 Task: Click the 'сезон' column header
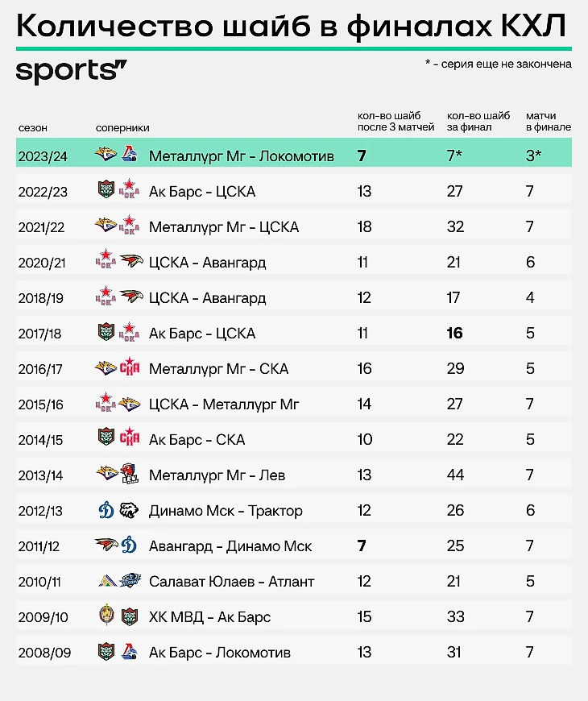pos(33,127)
